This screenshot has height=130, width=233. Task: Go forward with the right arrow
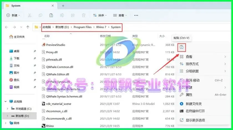(x=14, y=27)
